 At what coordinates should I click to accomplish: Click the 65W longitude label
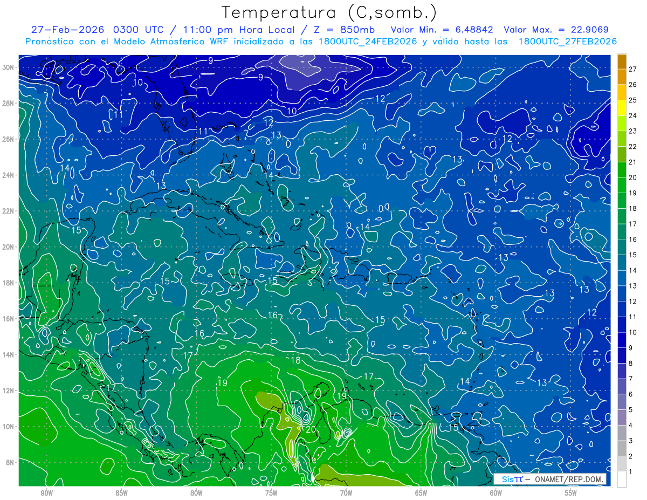pyautogui.click(x=421, y=493)
